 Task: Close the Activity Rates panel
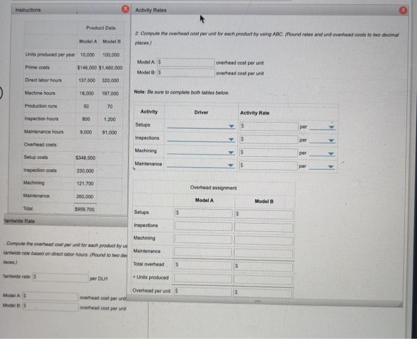pyautogui.click(x=403, y=10)
